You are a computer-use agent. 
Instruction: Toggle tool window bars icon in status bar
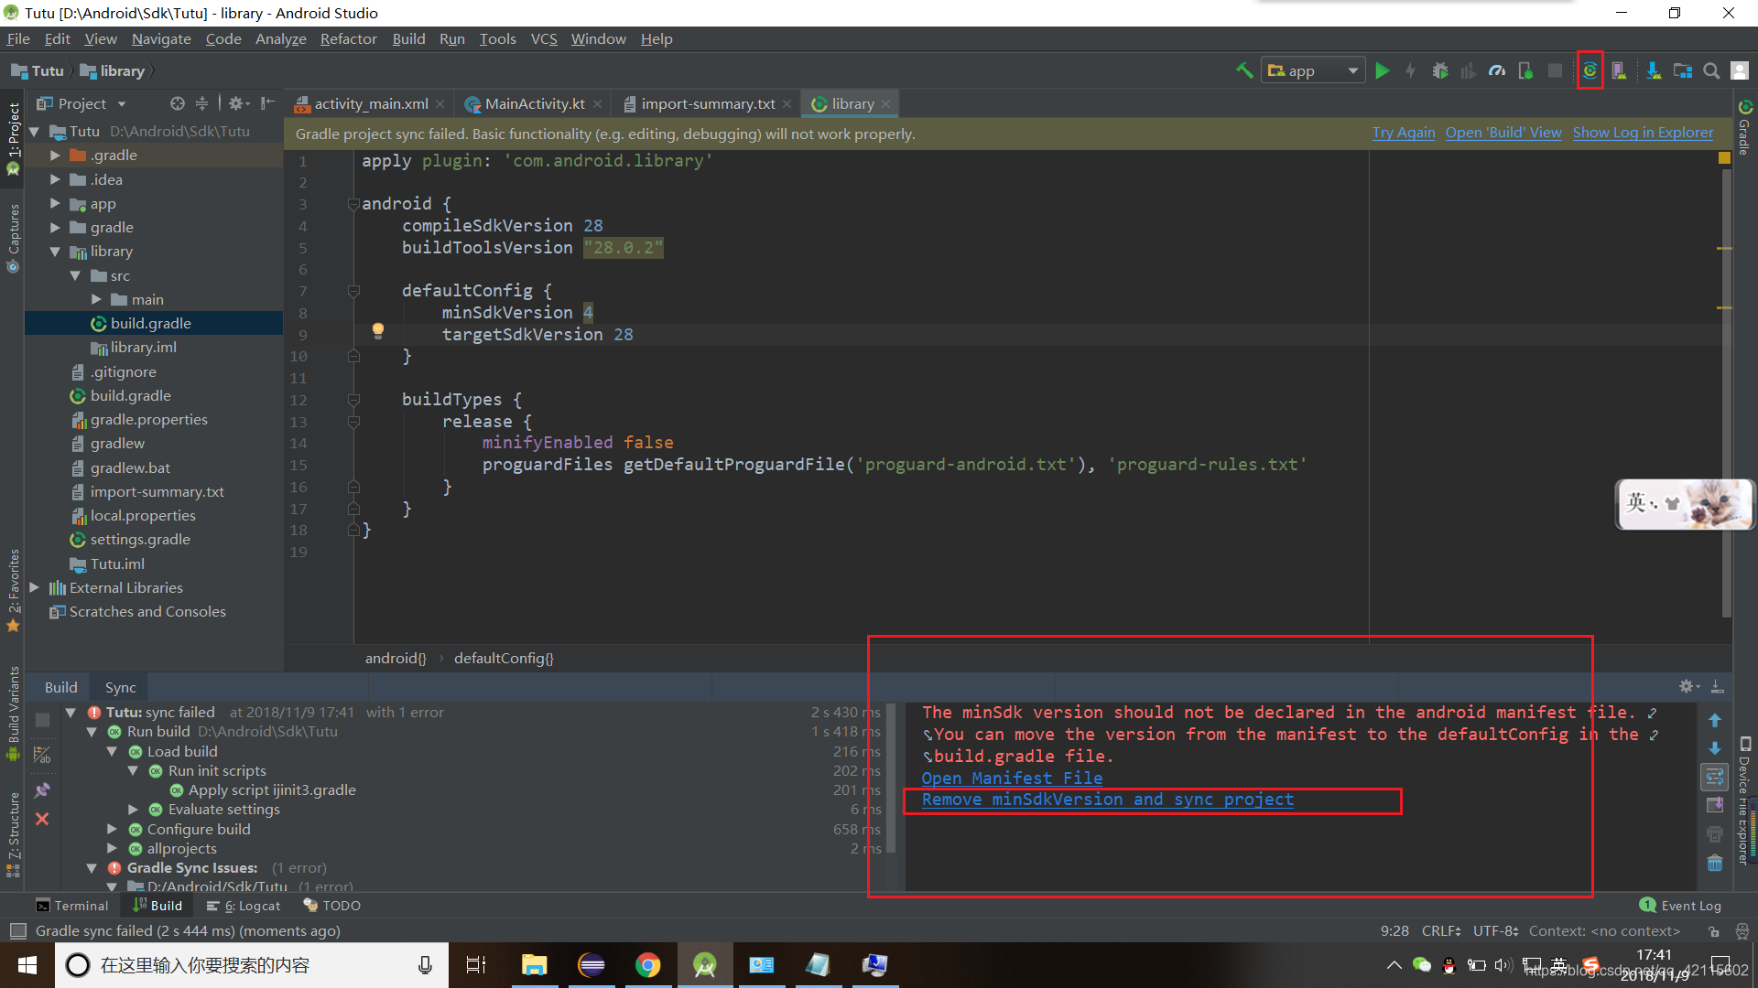[17, 930]
